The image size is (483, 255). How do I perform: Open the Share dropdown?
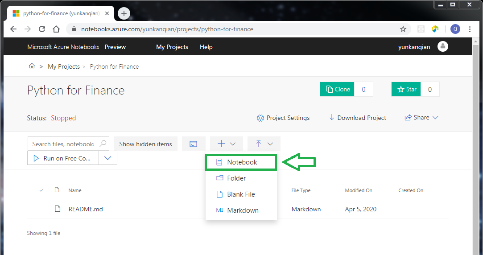(421, 117)
